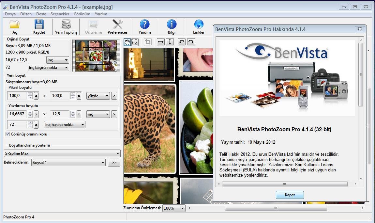
Task: Click > button next to yüzde
Action: click(114, 96)
